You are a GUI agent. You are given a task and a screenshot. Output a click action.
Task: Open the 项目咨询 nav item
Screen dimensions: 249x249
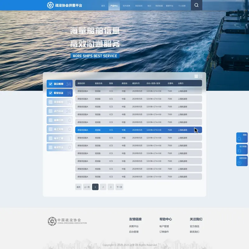139,6
